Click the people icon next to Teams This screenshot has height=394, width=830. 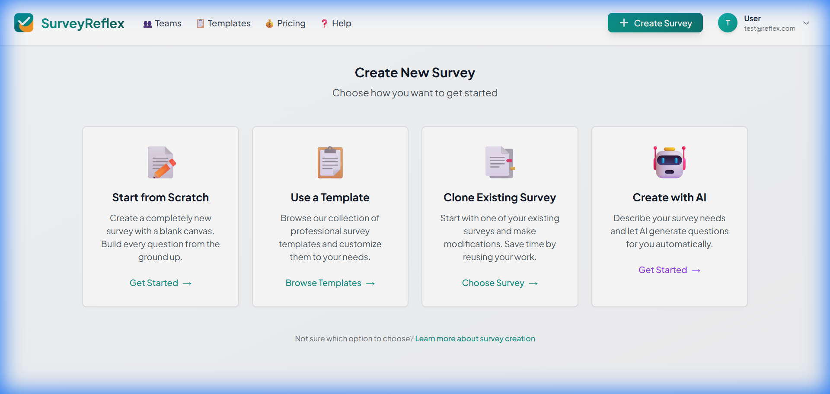pyautogui.click(x=147, y=24)
